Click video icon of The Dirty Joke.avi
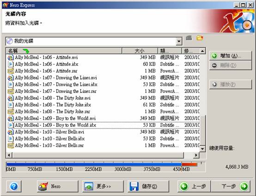Viewport: 256px width, 196px height. [x=11, y=98]
